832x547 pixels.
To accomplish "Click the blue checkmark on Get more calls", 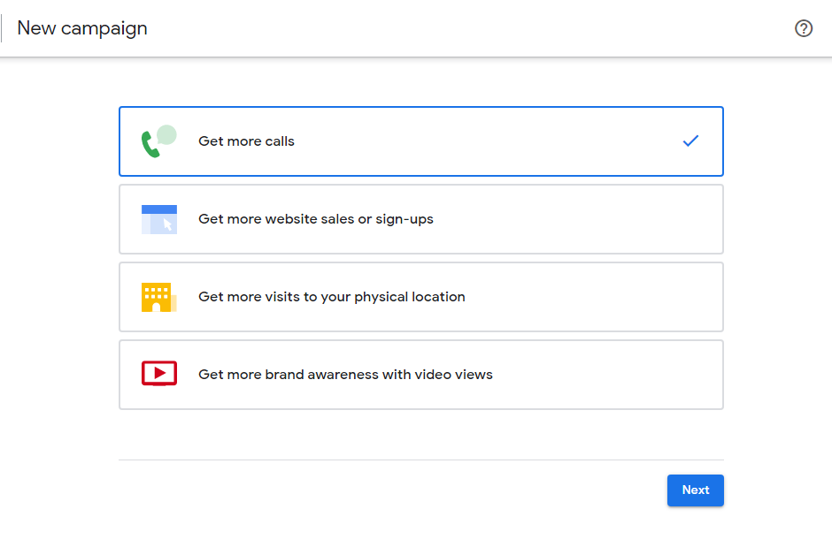I will (x=690, y=141).
